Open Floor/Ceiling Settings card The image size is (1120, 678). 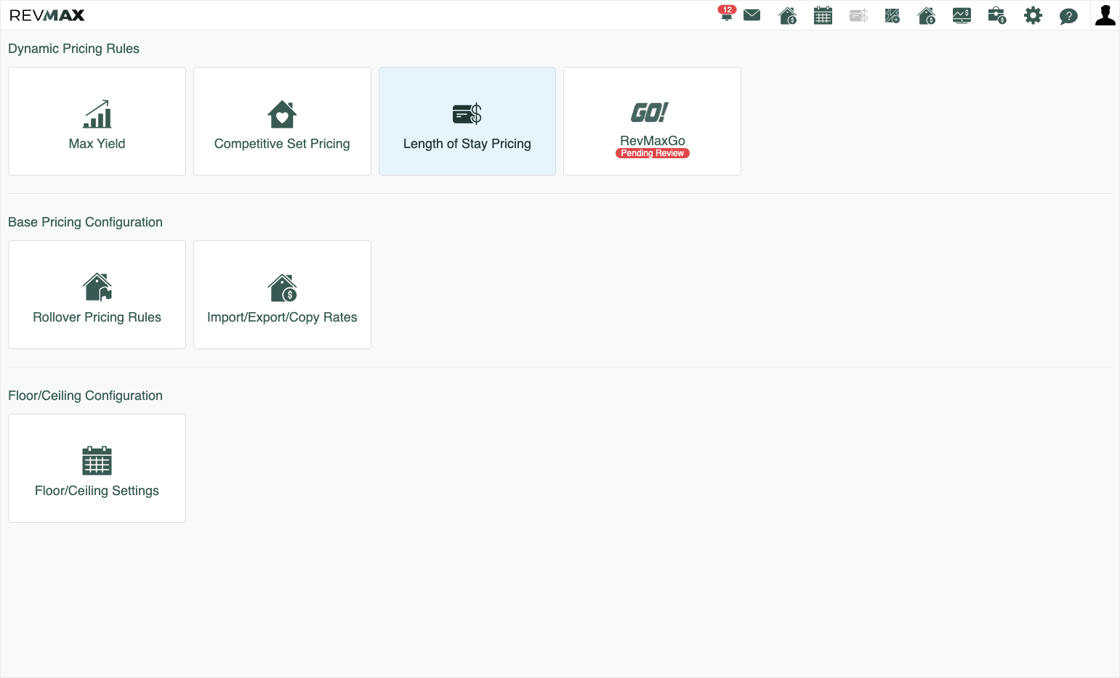coord(97,468)
